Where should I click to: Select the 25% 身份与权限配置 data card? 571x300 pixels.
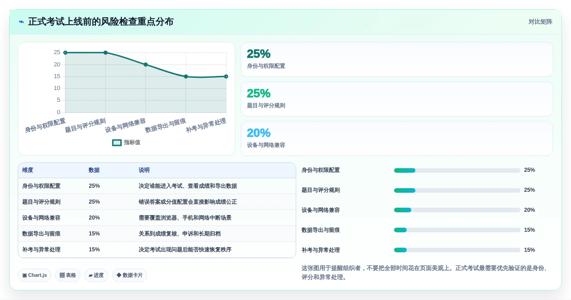click(x=397, y=59)
